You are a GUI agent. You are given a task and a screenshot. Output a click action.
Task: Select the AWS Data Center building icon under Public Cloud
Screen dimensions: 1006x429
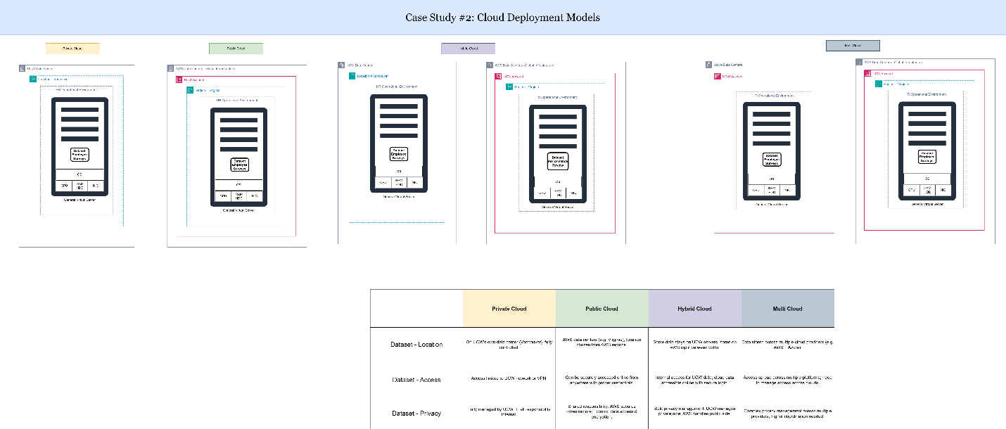(x=170, y=68)
